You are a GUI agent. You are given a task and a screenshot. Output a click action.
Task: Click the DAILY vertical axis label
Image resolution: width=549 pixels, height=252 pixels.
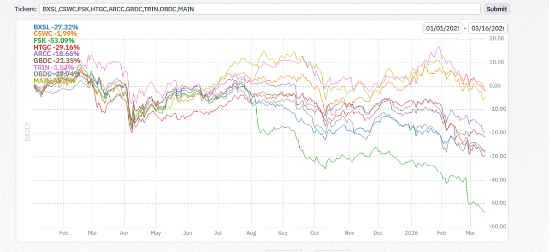click(x=27, y=131)
